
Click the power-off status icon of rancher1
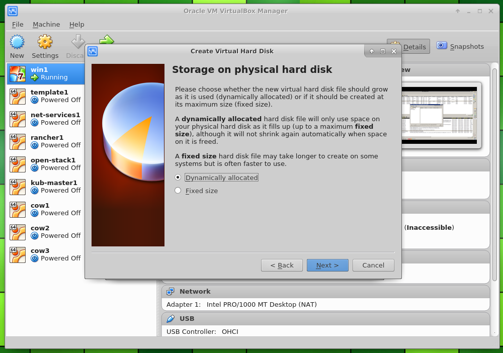point(34,145)
